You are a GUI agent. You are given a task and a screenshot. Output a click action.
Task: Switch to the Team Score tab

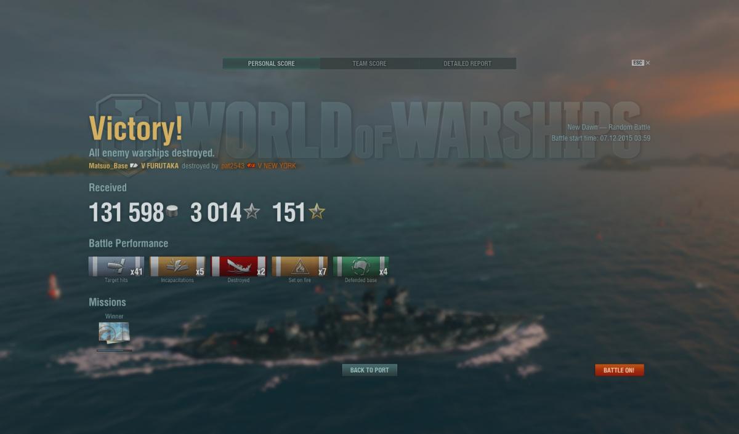[x=369, y=64]
